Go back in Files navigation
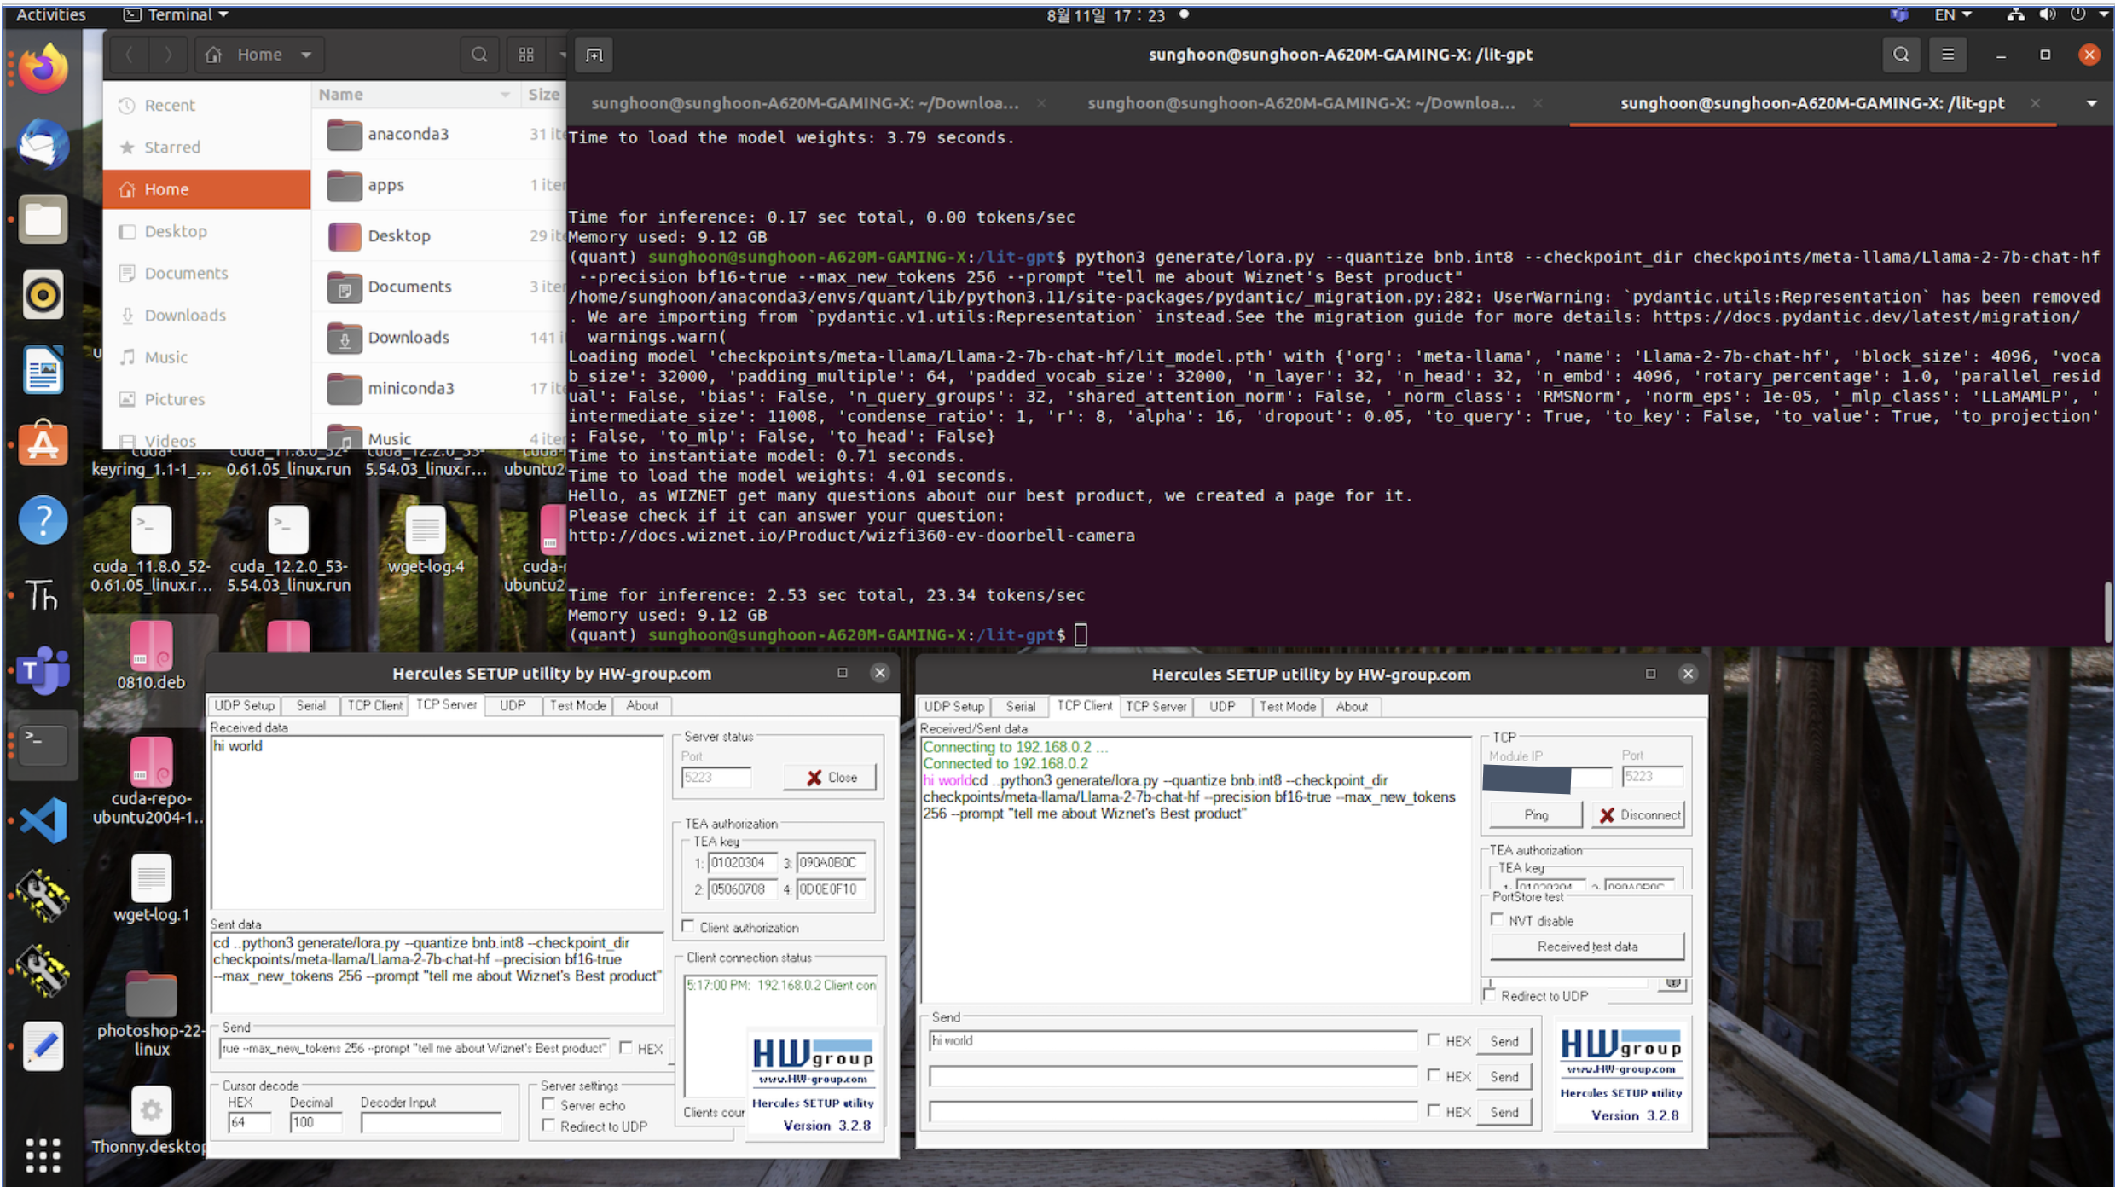This screenshot has width=2115, height=1187. [x=130, y=55]
